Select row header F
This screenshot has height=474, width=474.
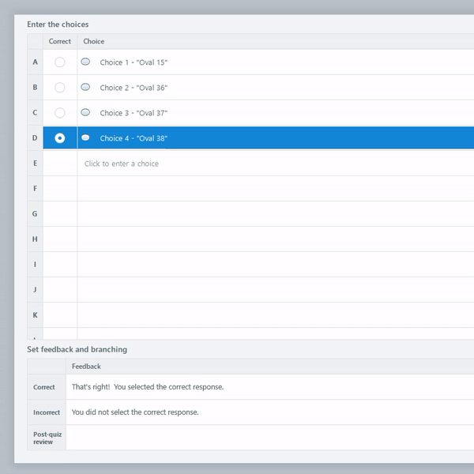click(x=35, y=189)
